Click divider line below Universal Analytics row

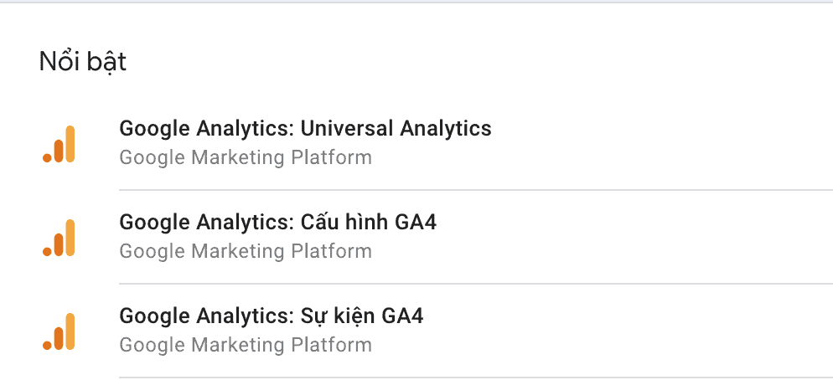click(476, 189)
